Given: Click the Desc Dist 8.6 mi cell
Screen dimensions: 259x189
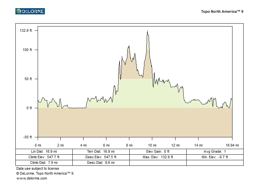Looking at the screenshot, I should point(101,163).
